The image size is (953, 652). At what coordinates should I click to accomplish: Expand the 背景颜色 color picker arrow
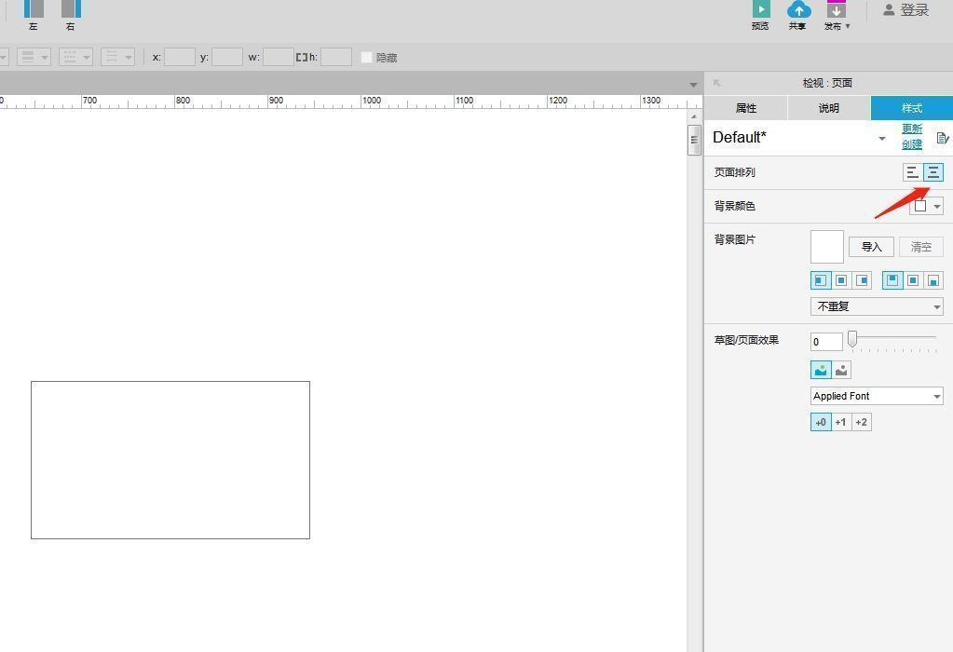pos(937,207)
